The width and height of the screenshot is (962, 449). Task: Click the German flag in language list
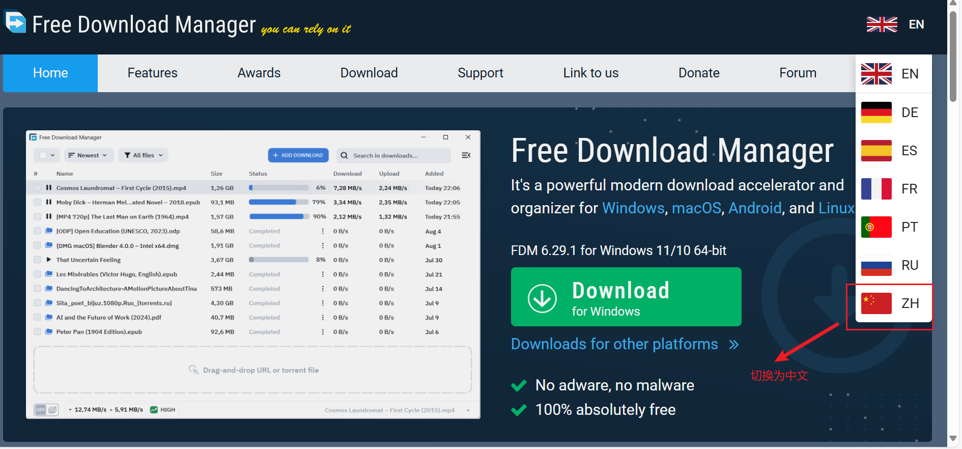pos(876,113)
